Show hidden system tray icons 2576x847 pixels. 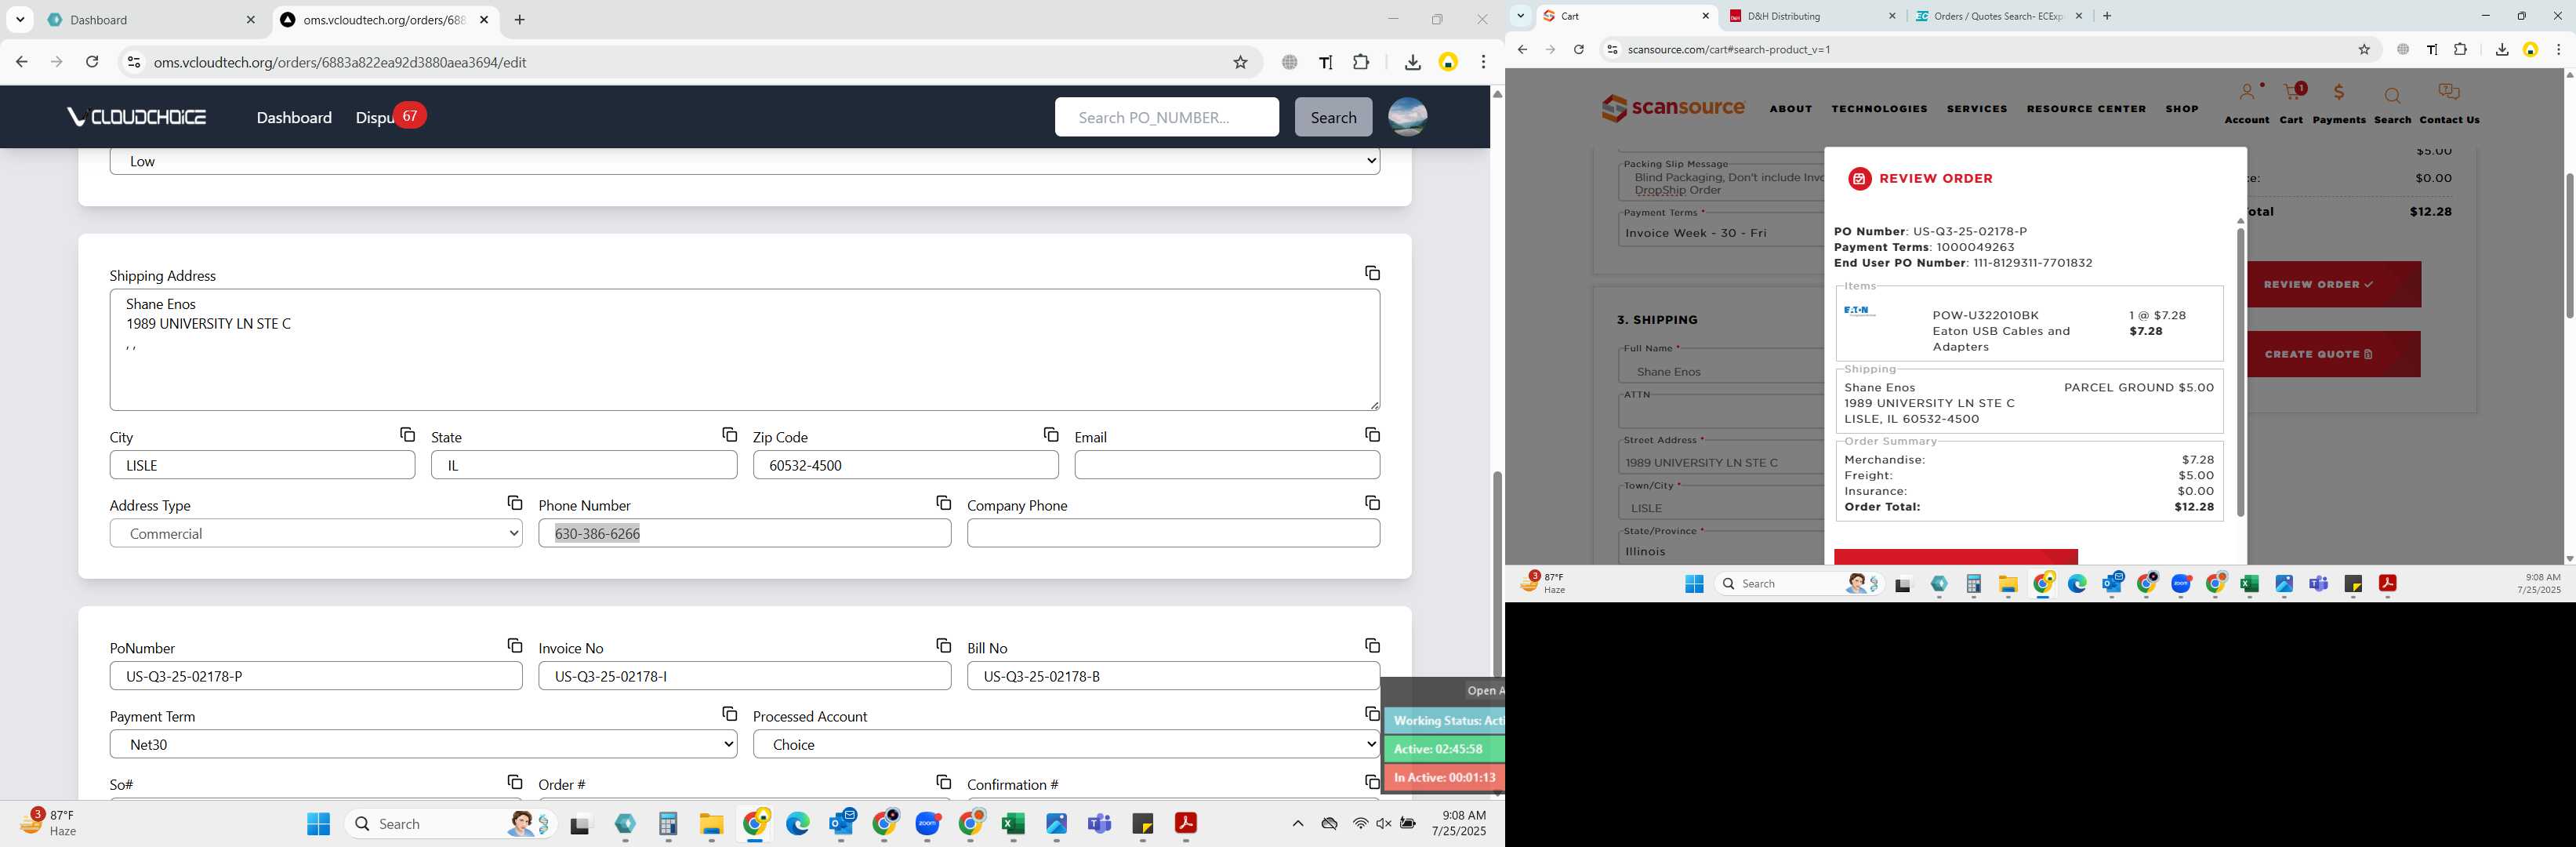(x=1297, y=824)
